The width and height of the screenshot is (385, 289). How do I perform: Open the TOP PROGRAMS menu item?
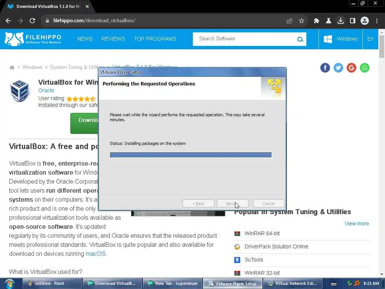(155, 39)
